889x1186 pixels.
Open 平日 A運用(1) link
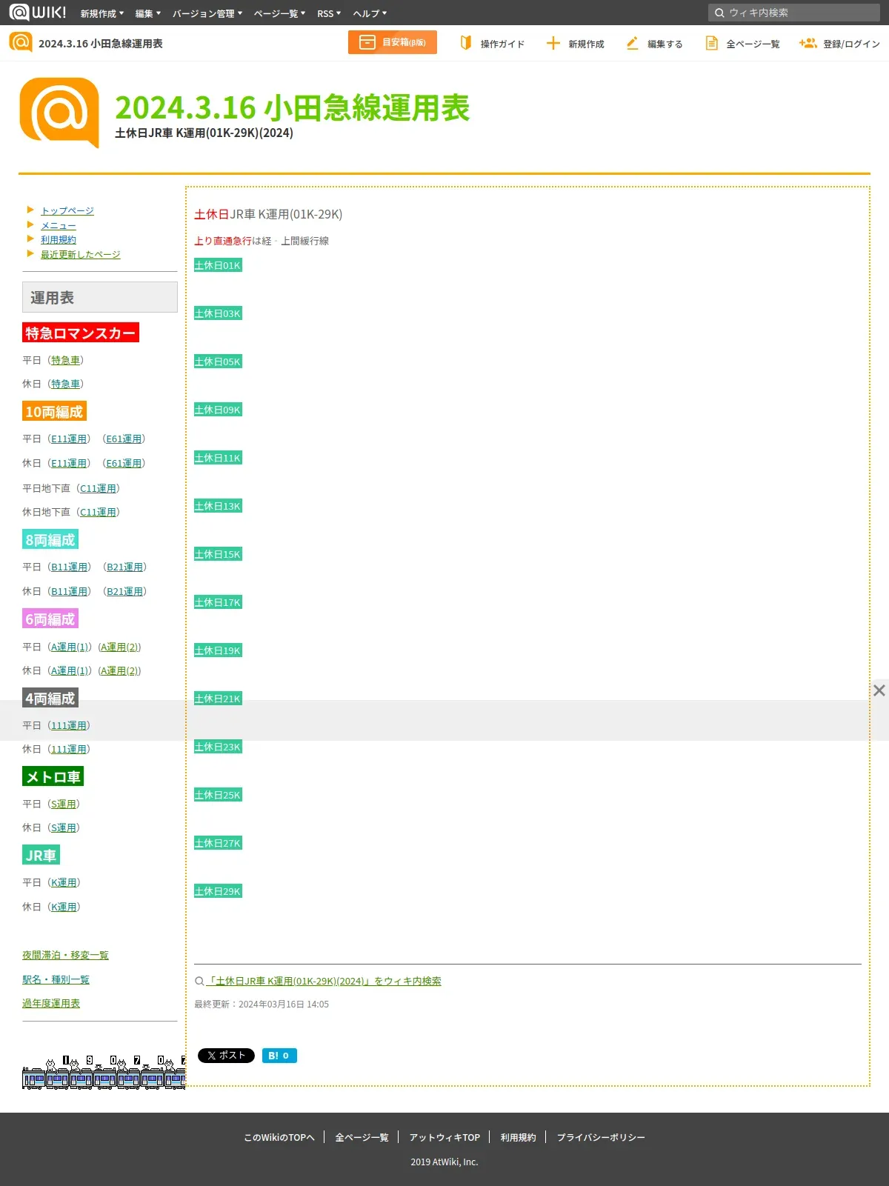(70, 647)
